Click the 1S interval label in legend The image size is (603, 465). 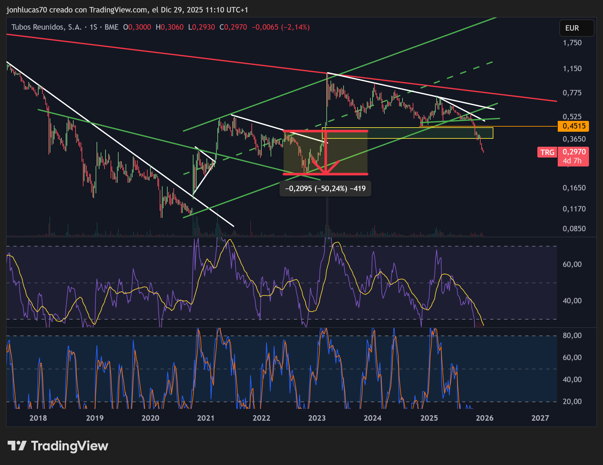[93, 27]
